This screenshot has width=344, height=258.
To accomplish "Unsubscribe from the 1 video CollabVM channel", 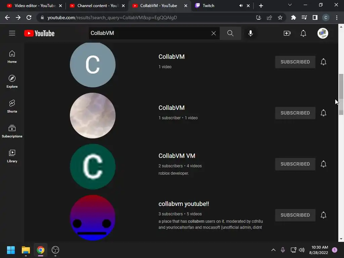I will (295, 62).
